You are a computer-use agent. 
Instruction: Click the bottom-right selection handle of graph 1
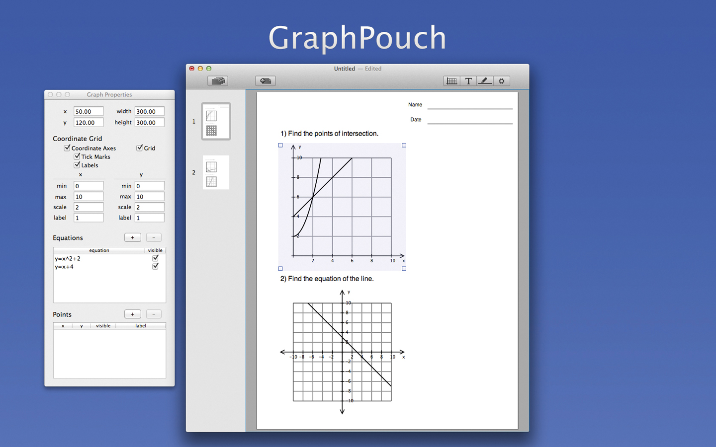click(x=404, y=269)
